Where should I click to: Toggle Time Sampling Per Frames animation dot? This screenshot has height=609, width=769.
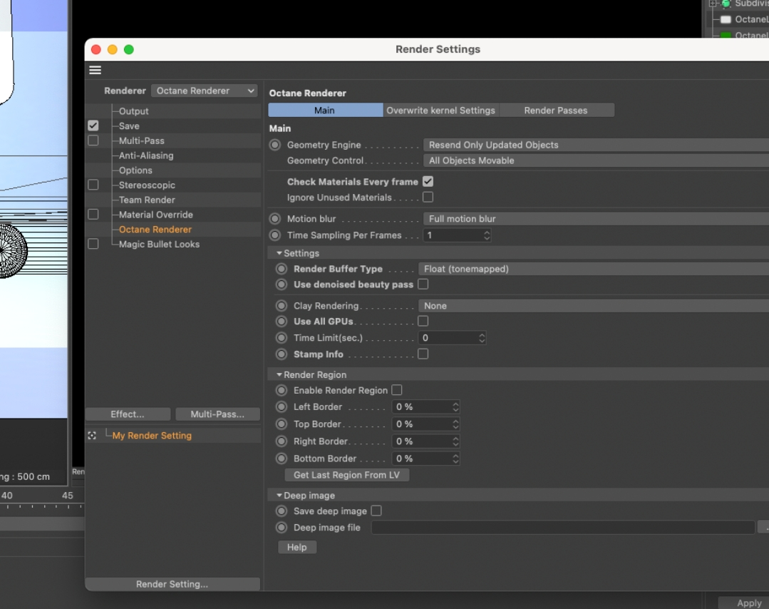tap(275, 235)
